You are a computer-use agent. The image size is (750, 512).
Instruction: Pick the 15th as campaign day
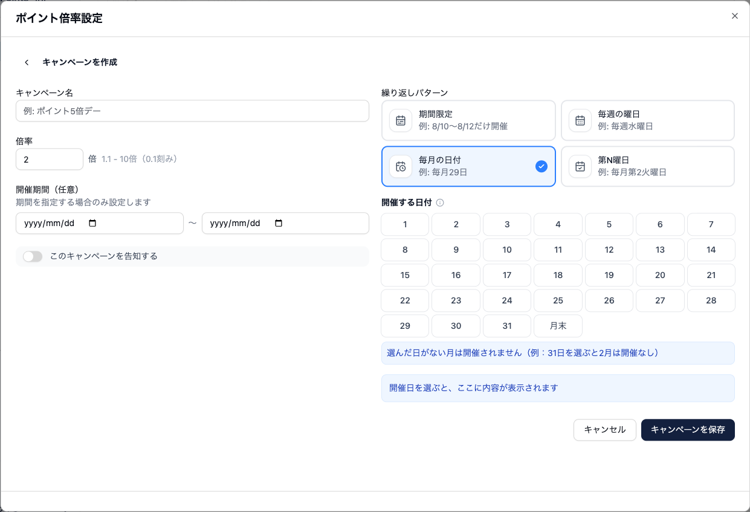405,275
